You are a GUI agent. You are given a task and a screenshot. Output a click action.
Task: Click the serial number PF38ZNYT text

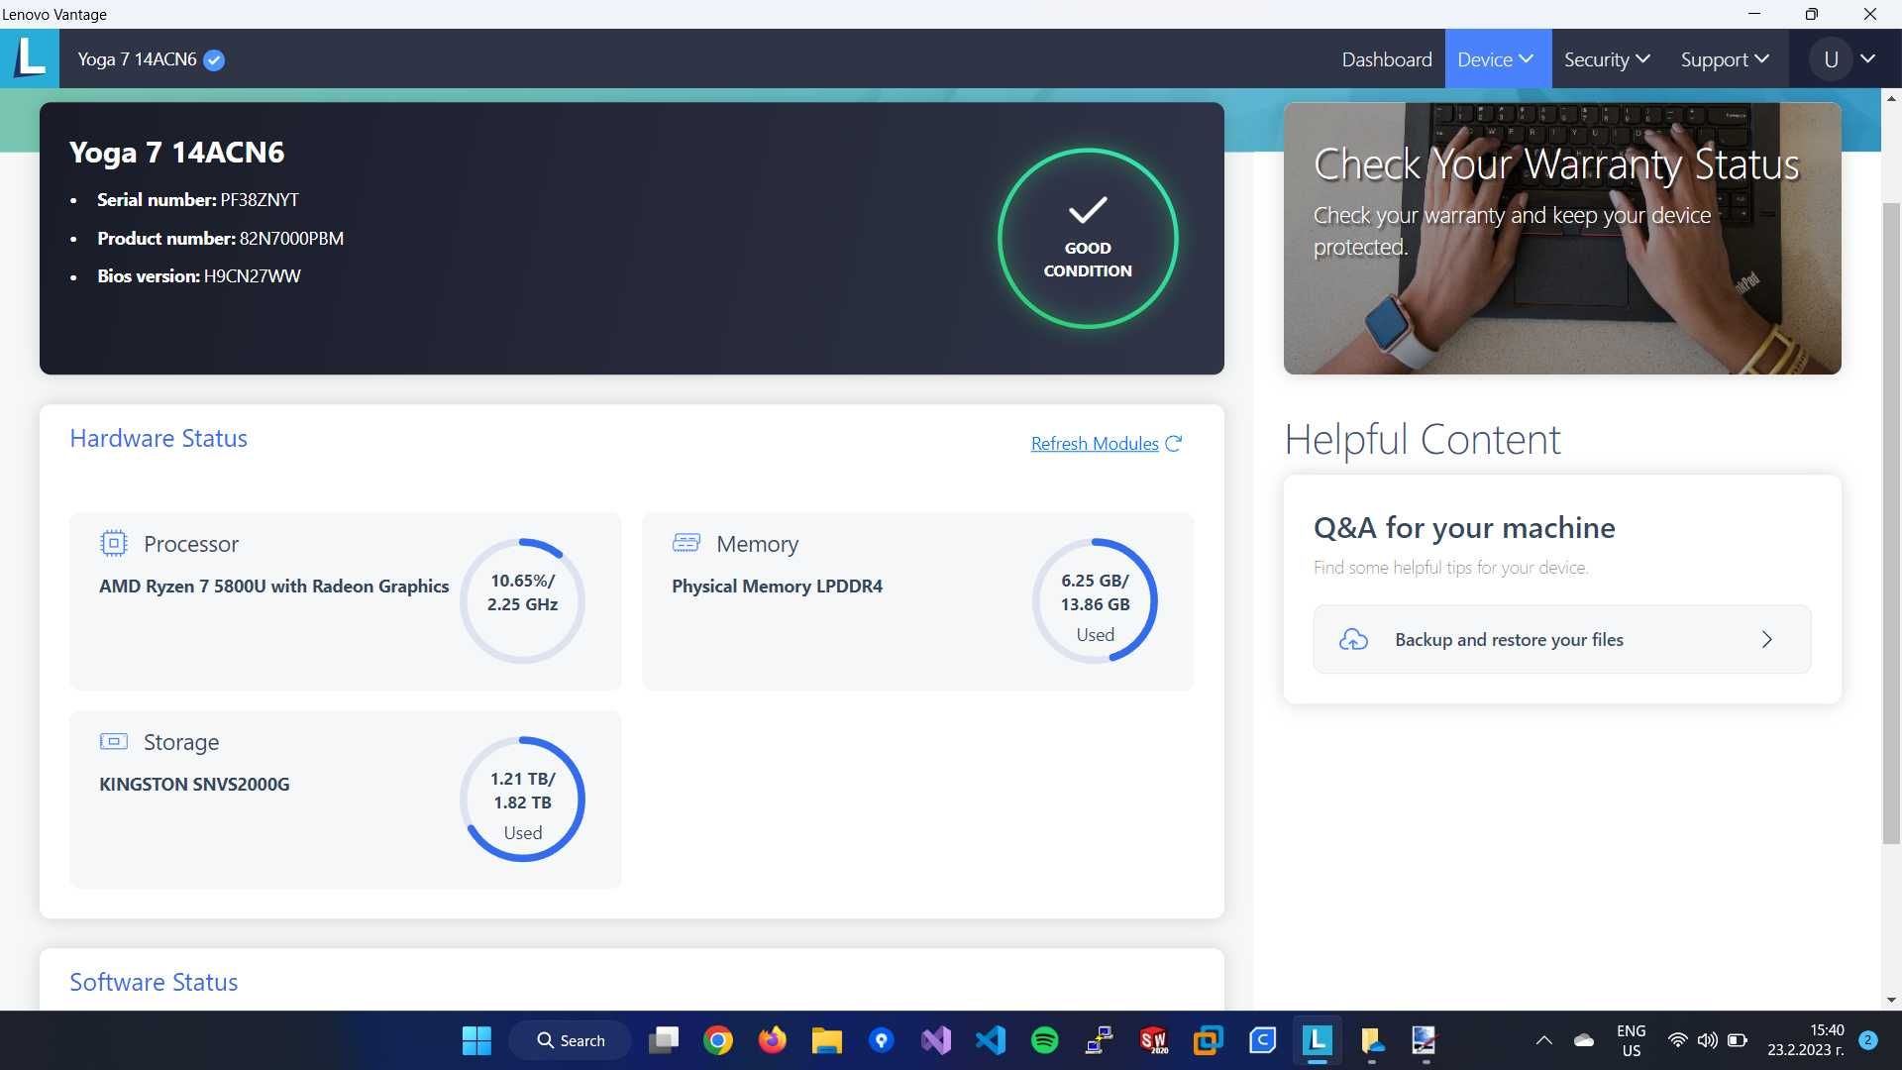click(x=260, y=200)
